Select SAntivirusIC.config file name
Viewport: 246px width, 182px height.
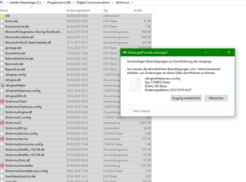[18, 117]
